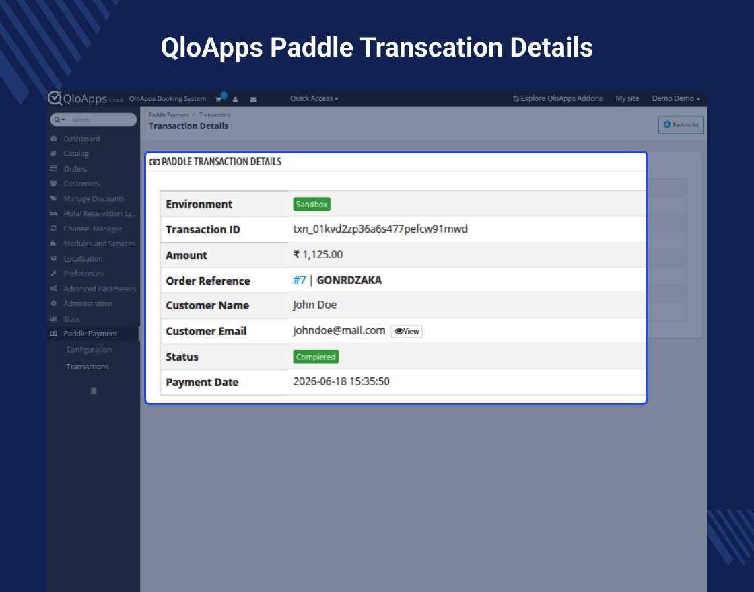
Task: Click the Dashboard gauge icon
Action: click(54, 139)
